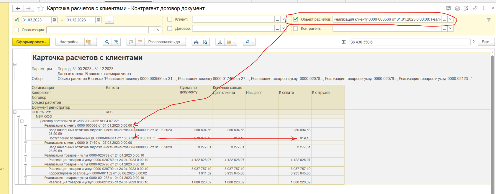
Task: Click the magnifier Find icon in report toolbar
Action: (107, 42)
